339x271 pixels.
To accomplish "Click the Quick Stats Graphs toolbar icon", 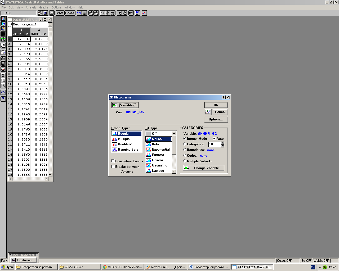I will (144, 13).
